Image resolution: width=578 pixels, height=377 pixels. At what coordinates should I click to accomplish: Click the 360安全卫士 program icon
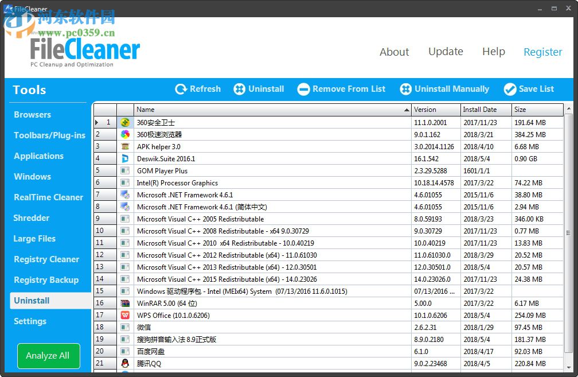tap(126, 122)
